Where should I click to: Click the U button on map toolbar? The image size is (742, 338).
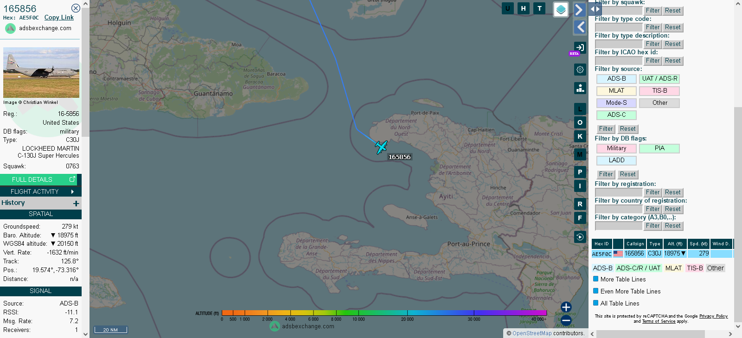coord(508,8)
